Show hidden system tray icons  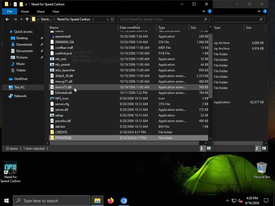click(x=227, y=201)
